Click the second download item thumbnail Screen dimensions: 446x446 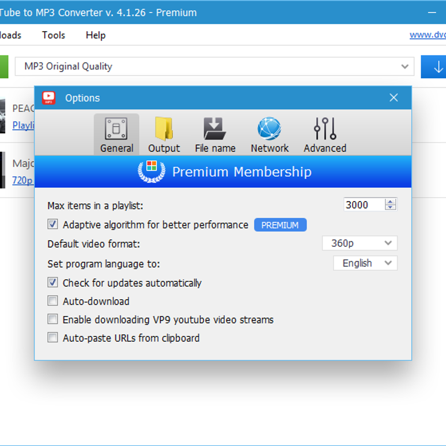3,170
